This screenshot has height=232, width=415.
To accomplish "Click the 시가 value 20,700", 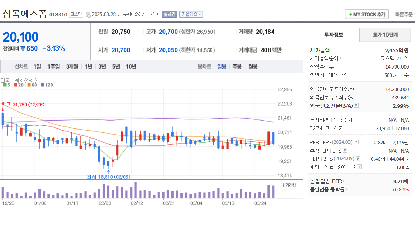I will click(121, 50).
